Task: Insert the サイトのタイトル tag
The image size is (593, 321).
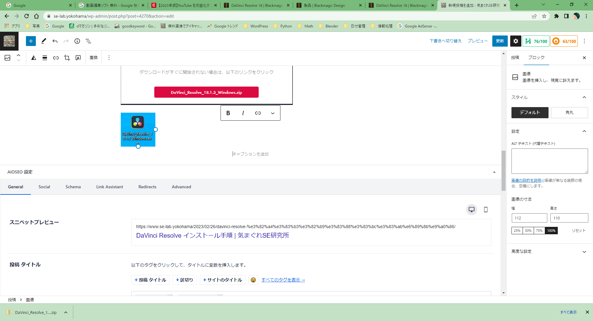Action: click(x=222, y=280)
